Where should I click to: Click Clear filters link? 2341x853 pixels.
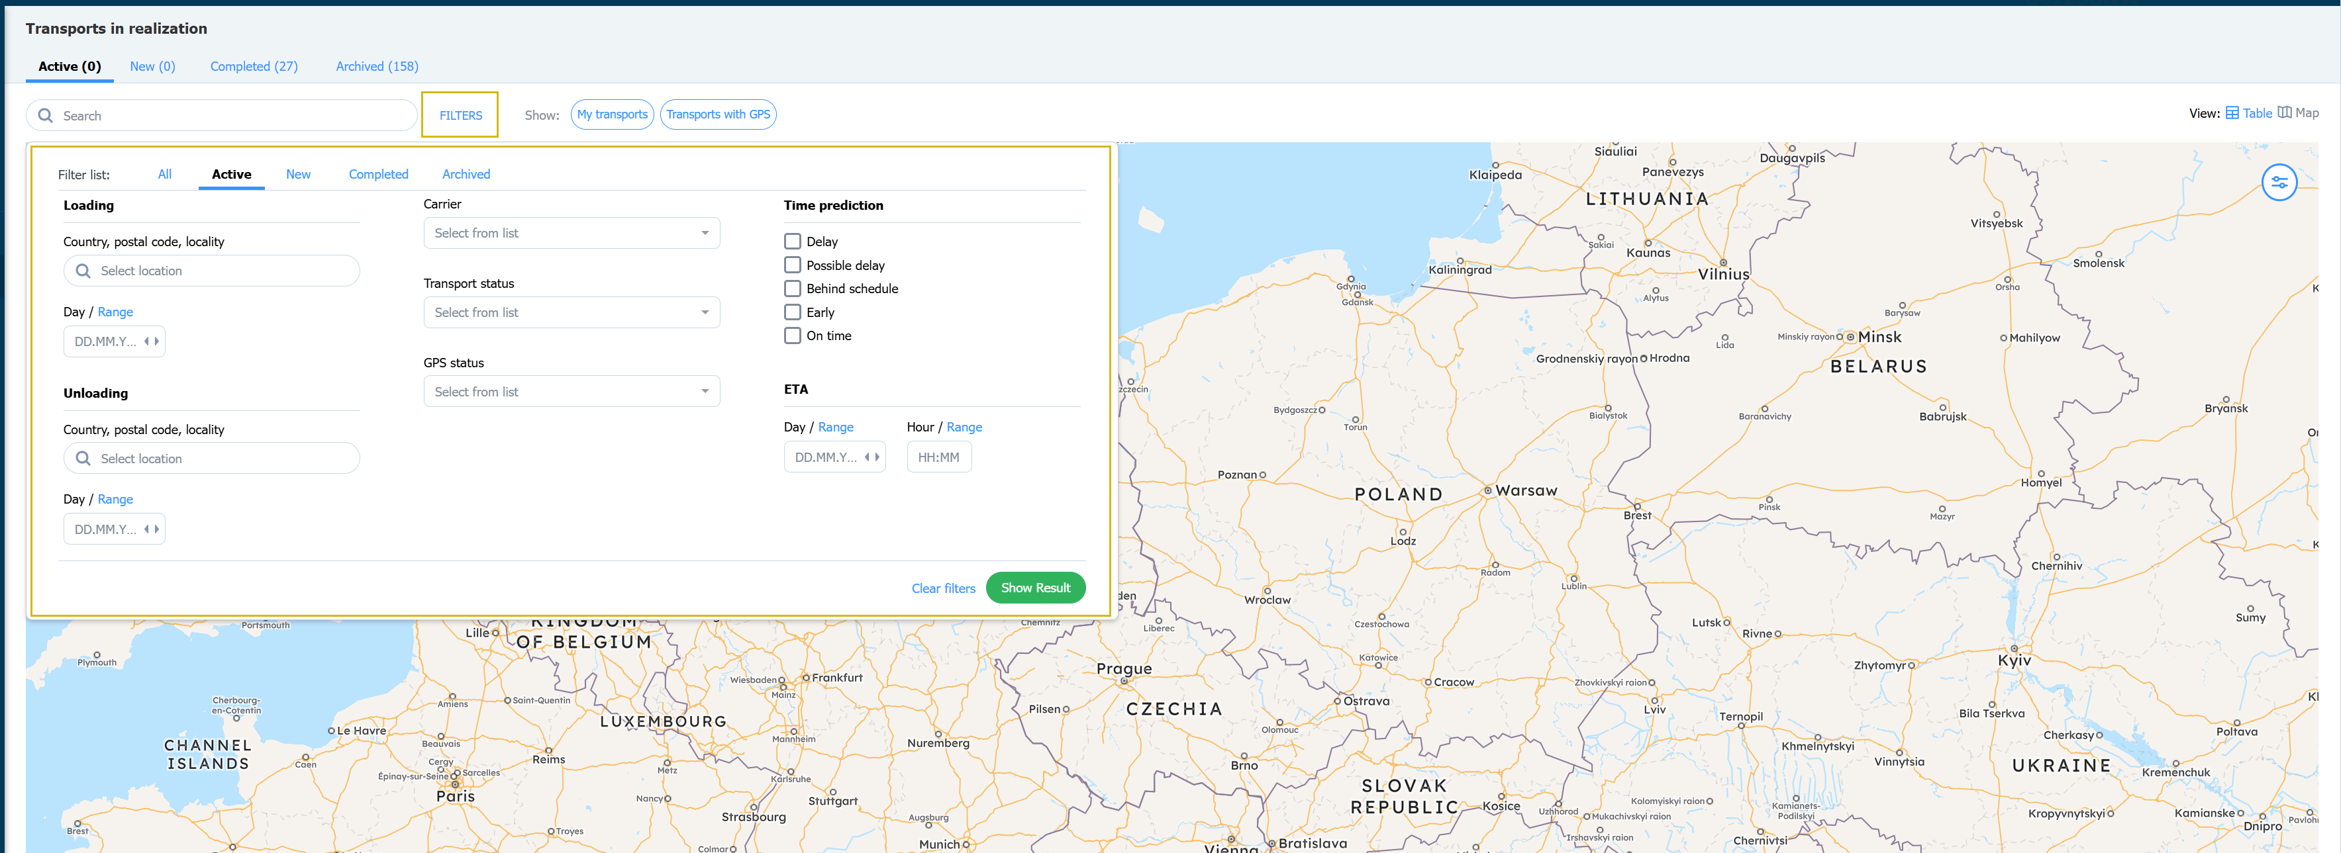point(943,589)
